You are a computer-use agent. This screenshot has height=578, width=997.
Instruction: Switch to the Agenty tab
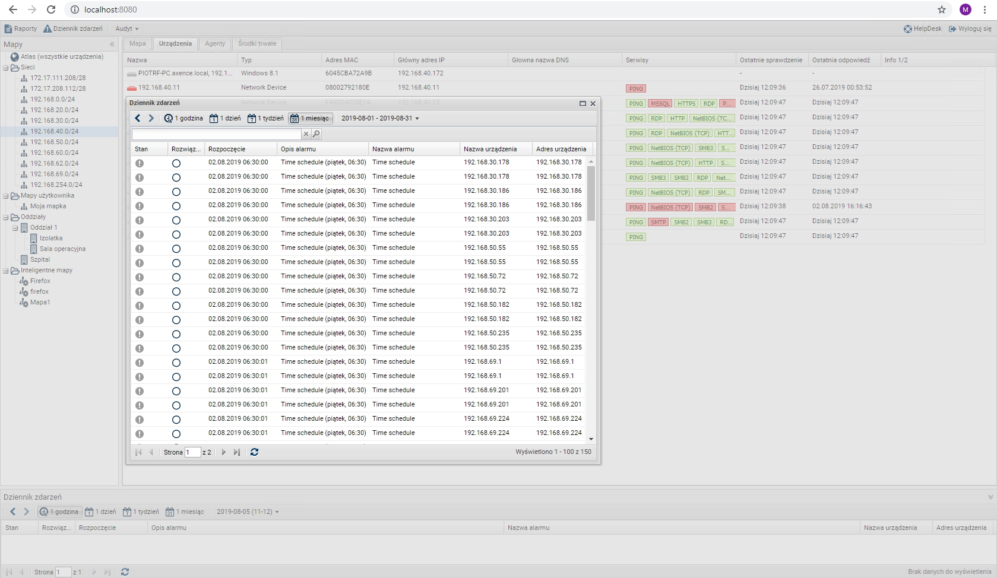point(214,43)
